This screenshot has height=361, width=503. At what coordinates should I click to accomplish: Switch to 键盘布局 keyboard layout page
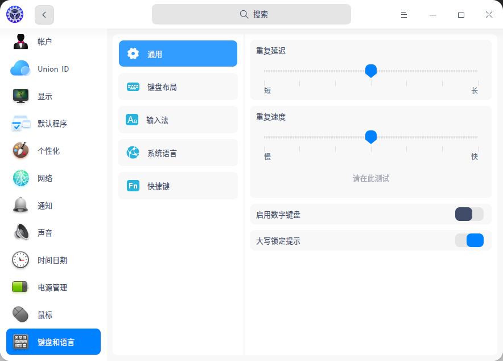(x=178, y=87)
